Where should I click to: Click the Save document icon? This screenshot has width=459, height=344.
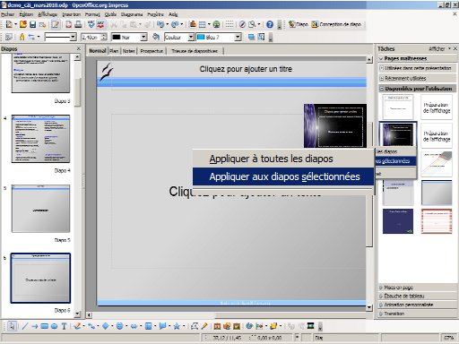32,24
